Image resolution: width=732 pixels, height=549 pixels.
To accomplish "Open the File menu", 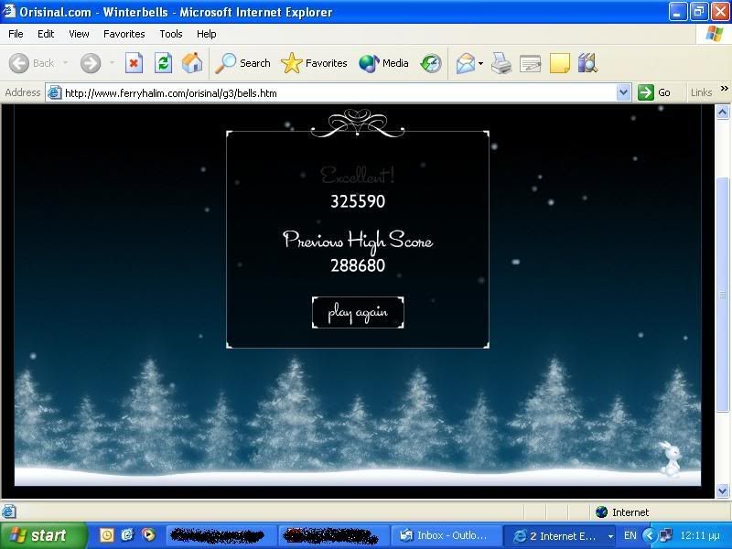I will (16, 34).
